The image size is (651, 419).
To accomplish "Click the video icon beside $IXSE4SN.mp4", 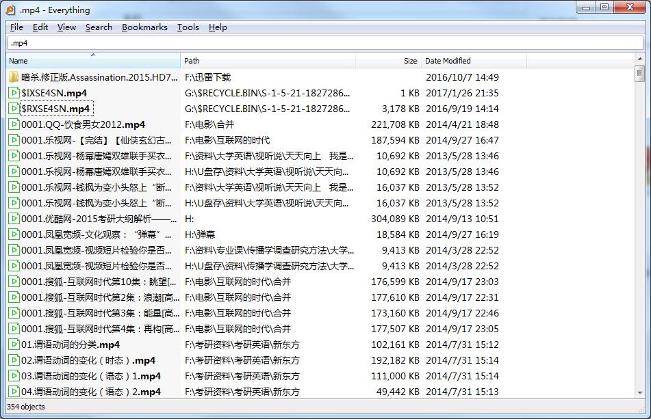I will 15,93.
